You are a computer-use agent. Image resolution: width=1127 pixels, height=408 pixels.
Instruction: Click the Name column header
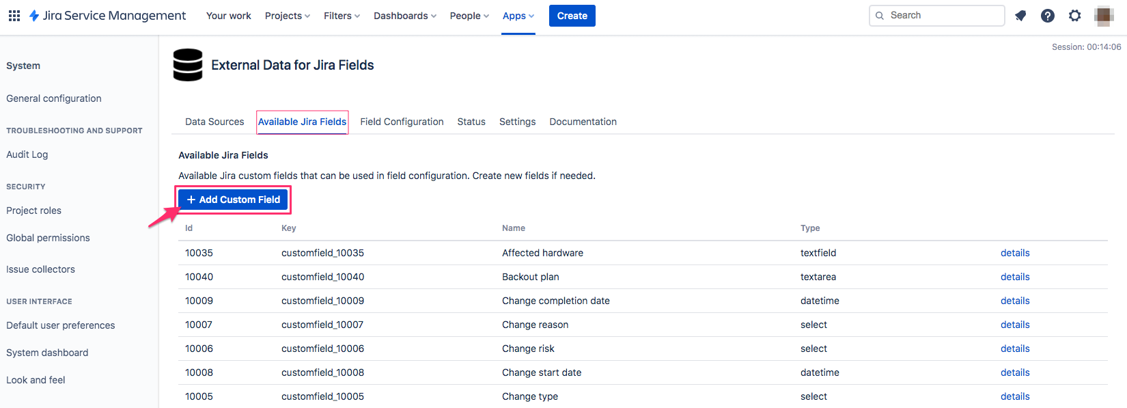click(514, 228)
